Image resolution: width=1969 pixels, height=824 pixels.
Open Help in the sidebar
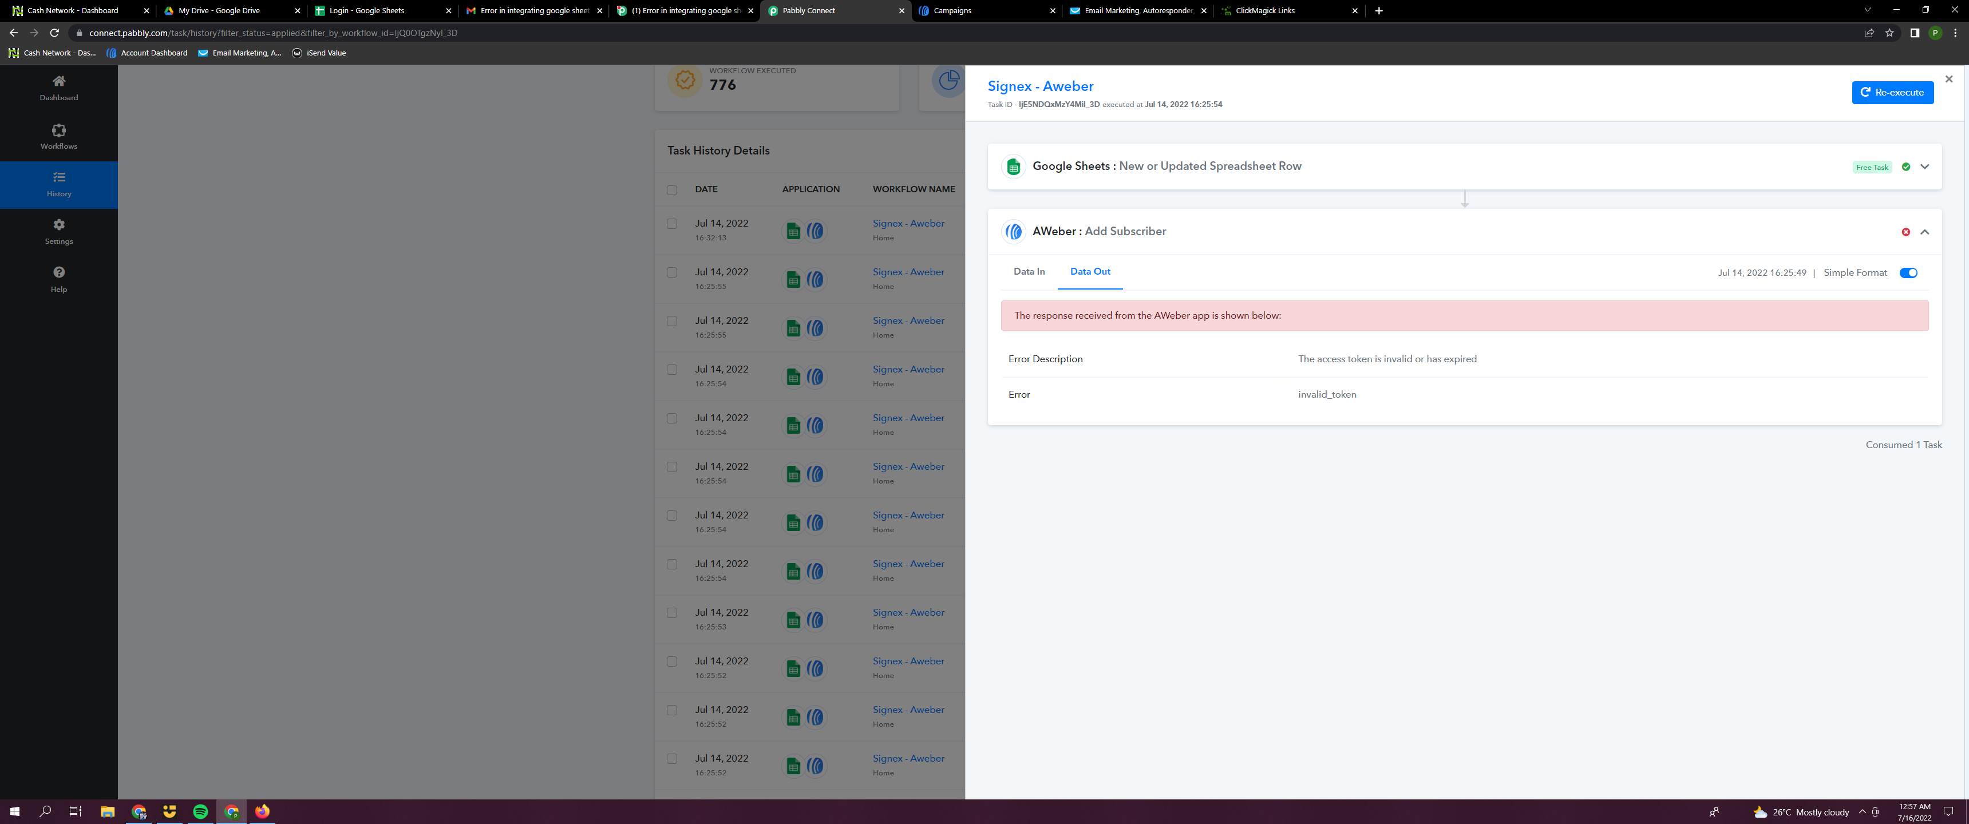point(59,279)
